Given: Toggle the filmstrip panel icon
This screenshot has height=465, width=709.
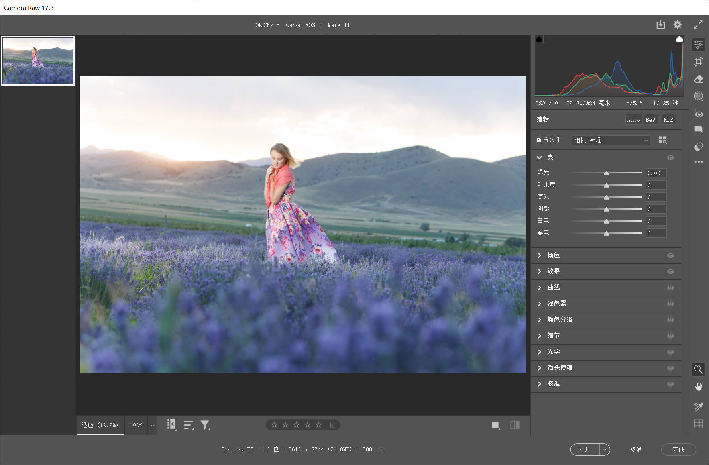Looking at the screenshot, I should tap(172, 424).
